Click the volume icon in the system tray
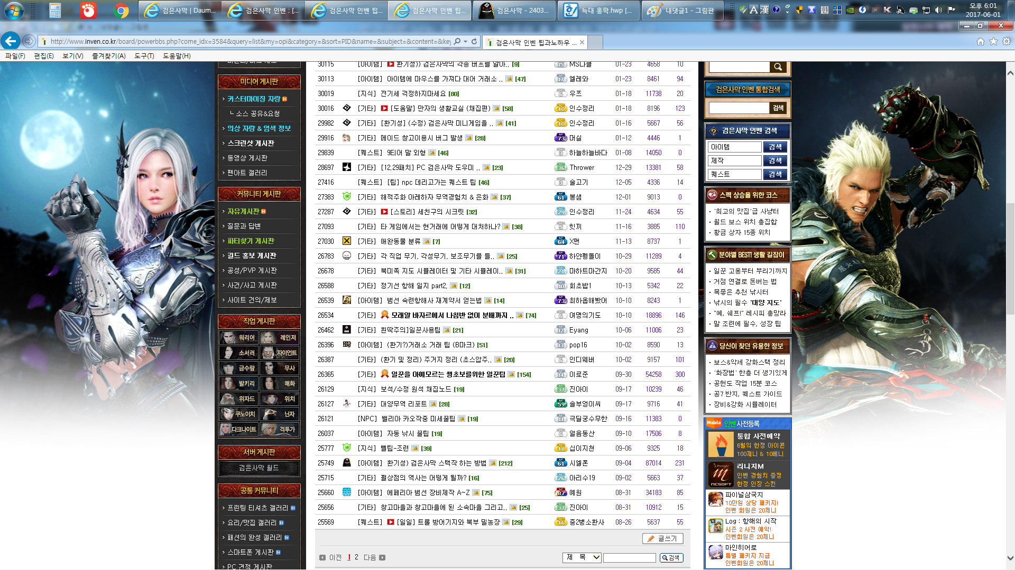 (938, 9)
